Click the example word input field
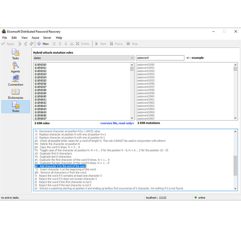 160,58
